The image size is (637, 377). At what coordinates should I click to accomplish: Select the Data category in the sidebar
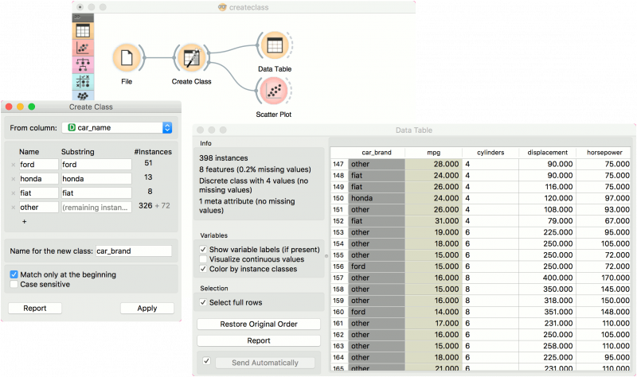pyautogui.click(x=81, y=32)
